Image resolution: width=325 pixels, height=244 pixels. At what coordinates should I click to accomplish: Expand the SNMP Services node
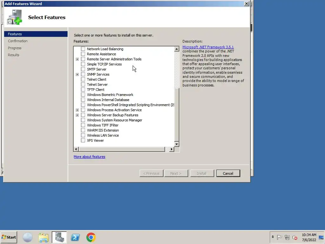[77, 74]
